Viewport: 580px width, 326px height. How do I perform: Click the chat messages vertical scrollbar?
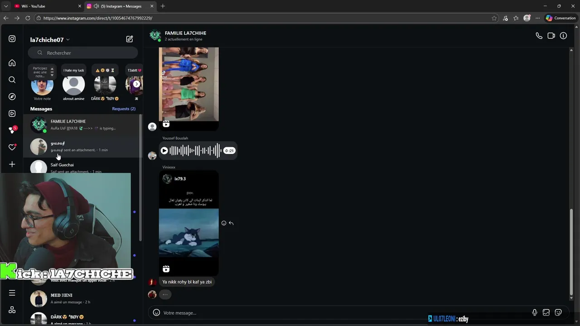(x=571, y=251)
